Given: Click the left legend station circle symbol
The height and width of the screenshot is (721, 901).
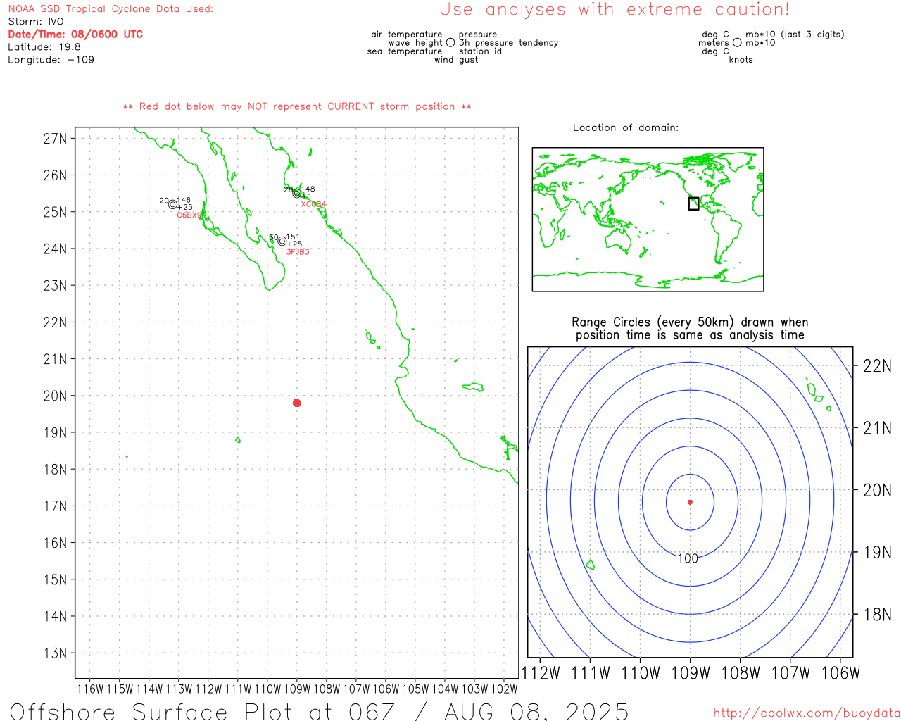Looking at the screenshot, I should click(x=450, y=43).
